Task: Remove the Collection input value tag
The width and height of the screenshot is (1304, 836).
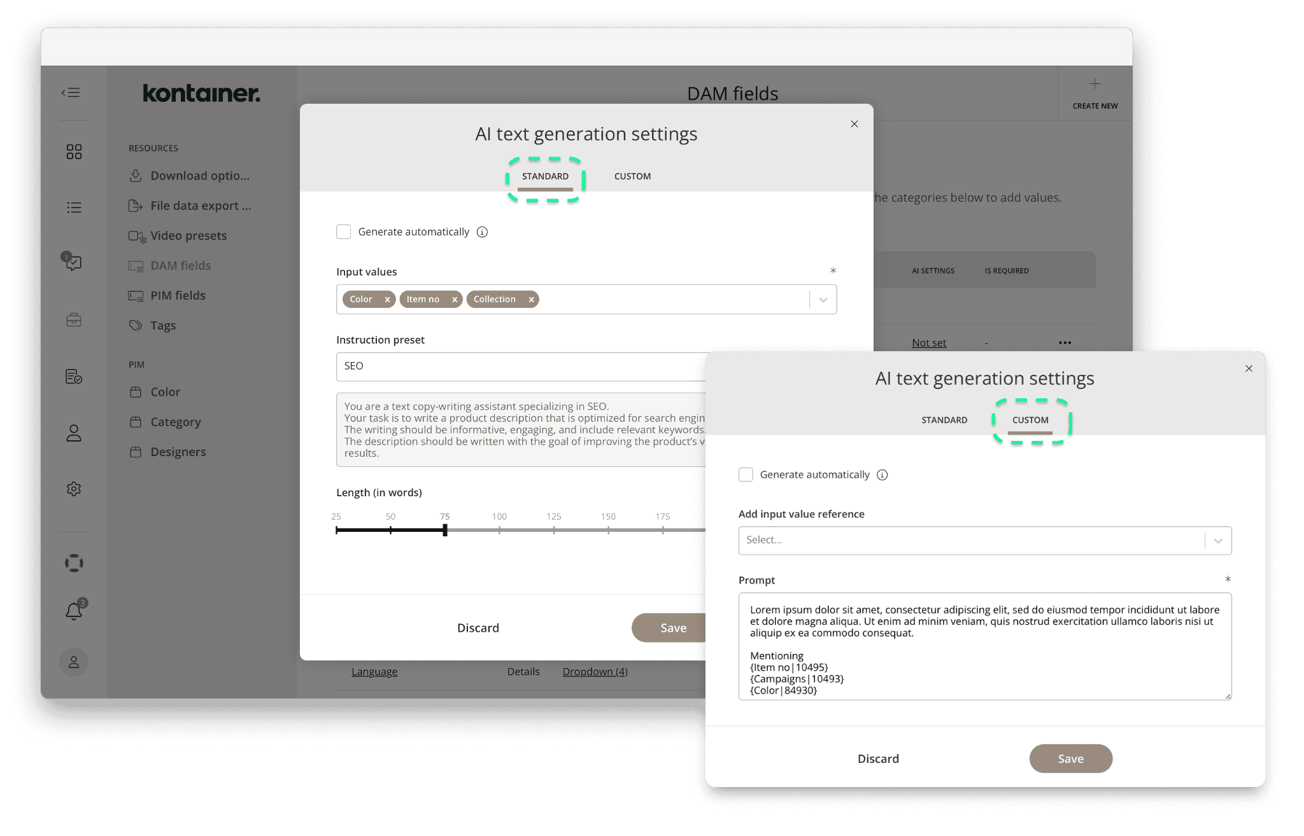Action: (x=531, y=299)
